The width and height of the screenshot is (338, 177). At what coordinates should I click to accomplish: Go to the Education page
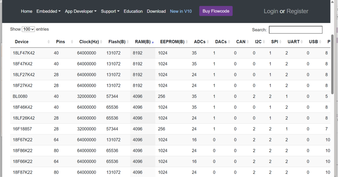pyautogui.click(x=133, y=11)
